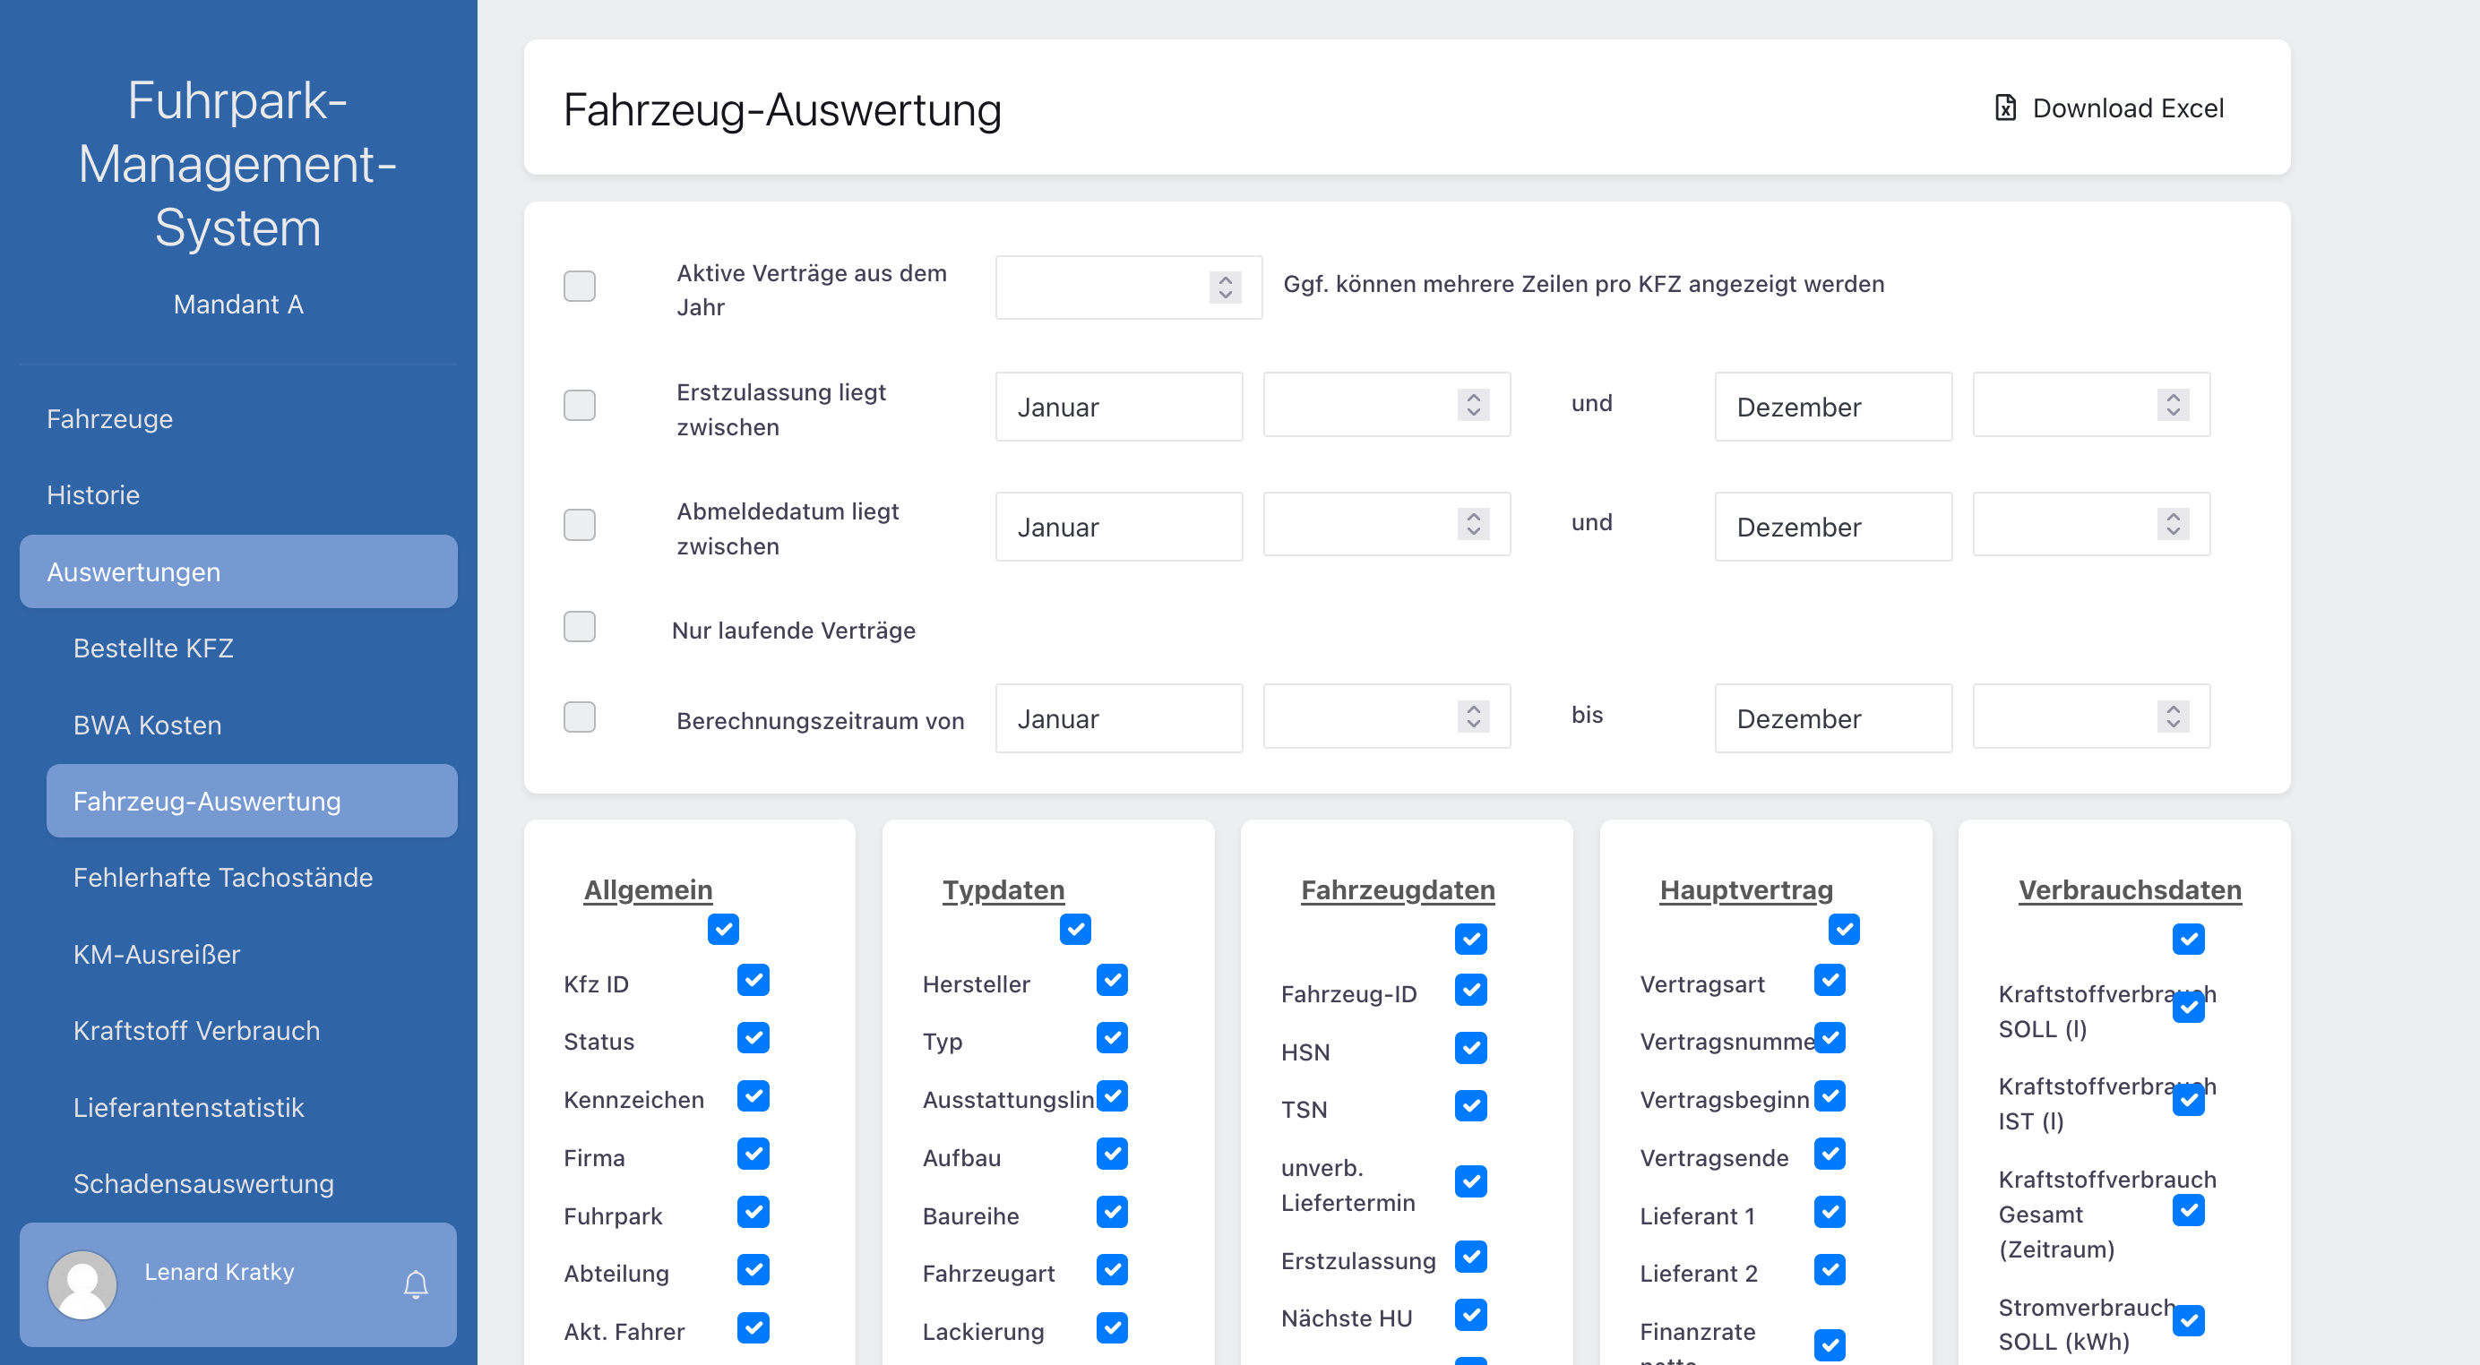This screenshot has height=1365, width=2480.
Task: Open Abmeldedatum end month Dezember dropdown
Action: [1832, 527]
